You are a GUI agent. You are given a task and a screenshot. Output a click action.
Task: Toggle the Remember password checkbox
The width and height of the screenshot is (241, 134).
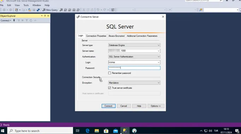[x=110, y=73]
